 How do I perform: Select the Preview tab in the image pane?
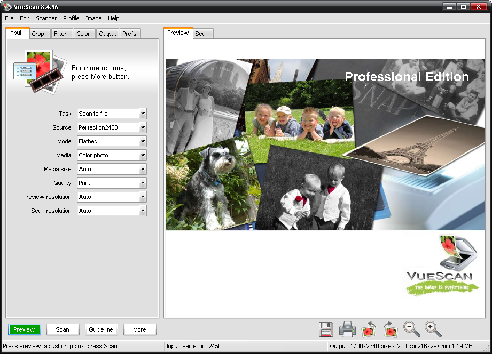[x=178, y=33]
